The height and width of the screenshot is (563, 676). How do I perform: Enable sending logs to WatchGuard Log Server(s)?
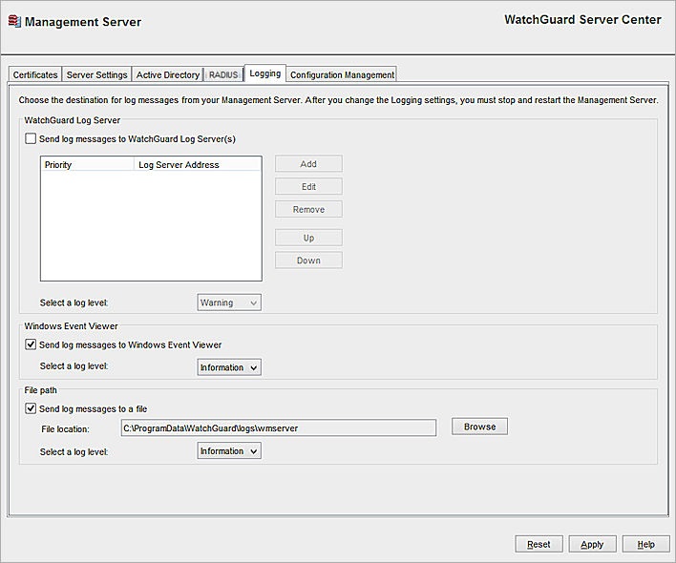click(x=32, y=139)
